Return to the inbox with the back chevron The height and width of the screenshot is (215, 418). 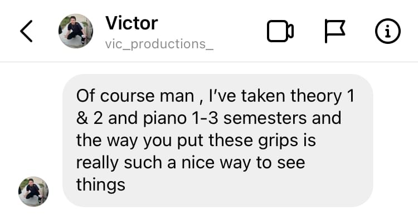point(26,31)
